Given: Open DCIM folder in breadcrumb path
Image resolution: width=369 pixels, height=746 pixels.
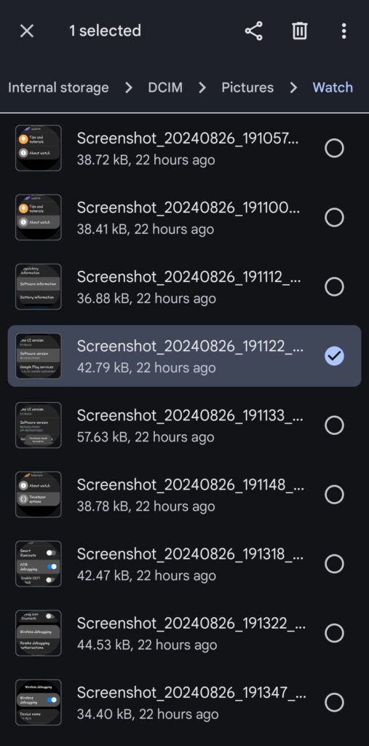Looking at the screenshot, I should coord(165,87).
